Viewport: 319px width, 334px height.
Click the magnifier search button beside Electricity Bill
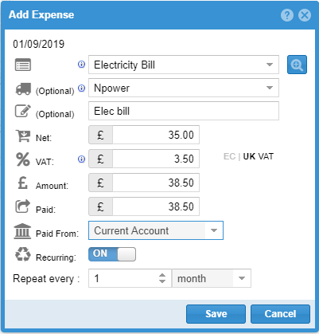[x=297, y=65]
